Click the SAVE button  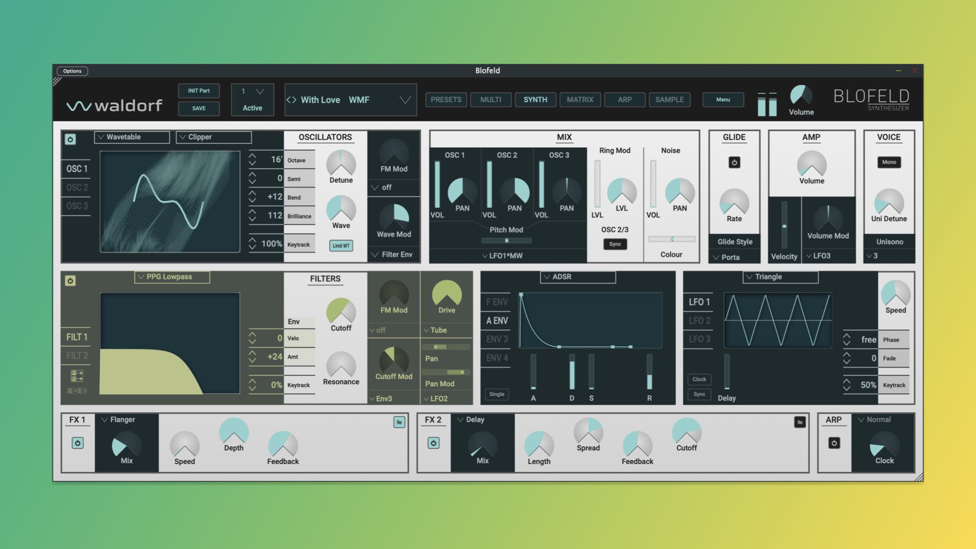point(199,108)
